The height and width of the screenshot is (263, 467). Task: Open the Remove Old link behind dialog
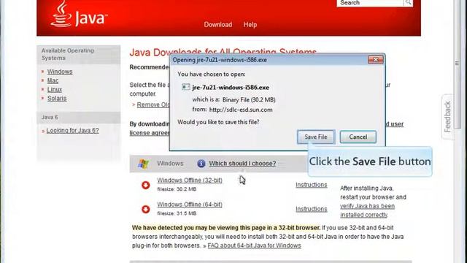pos(153,105)
